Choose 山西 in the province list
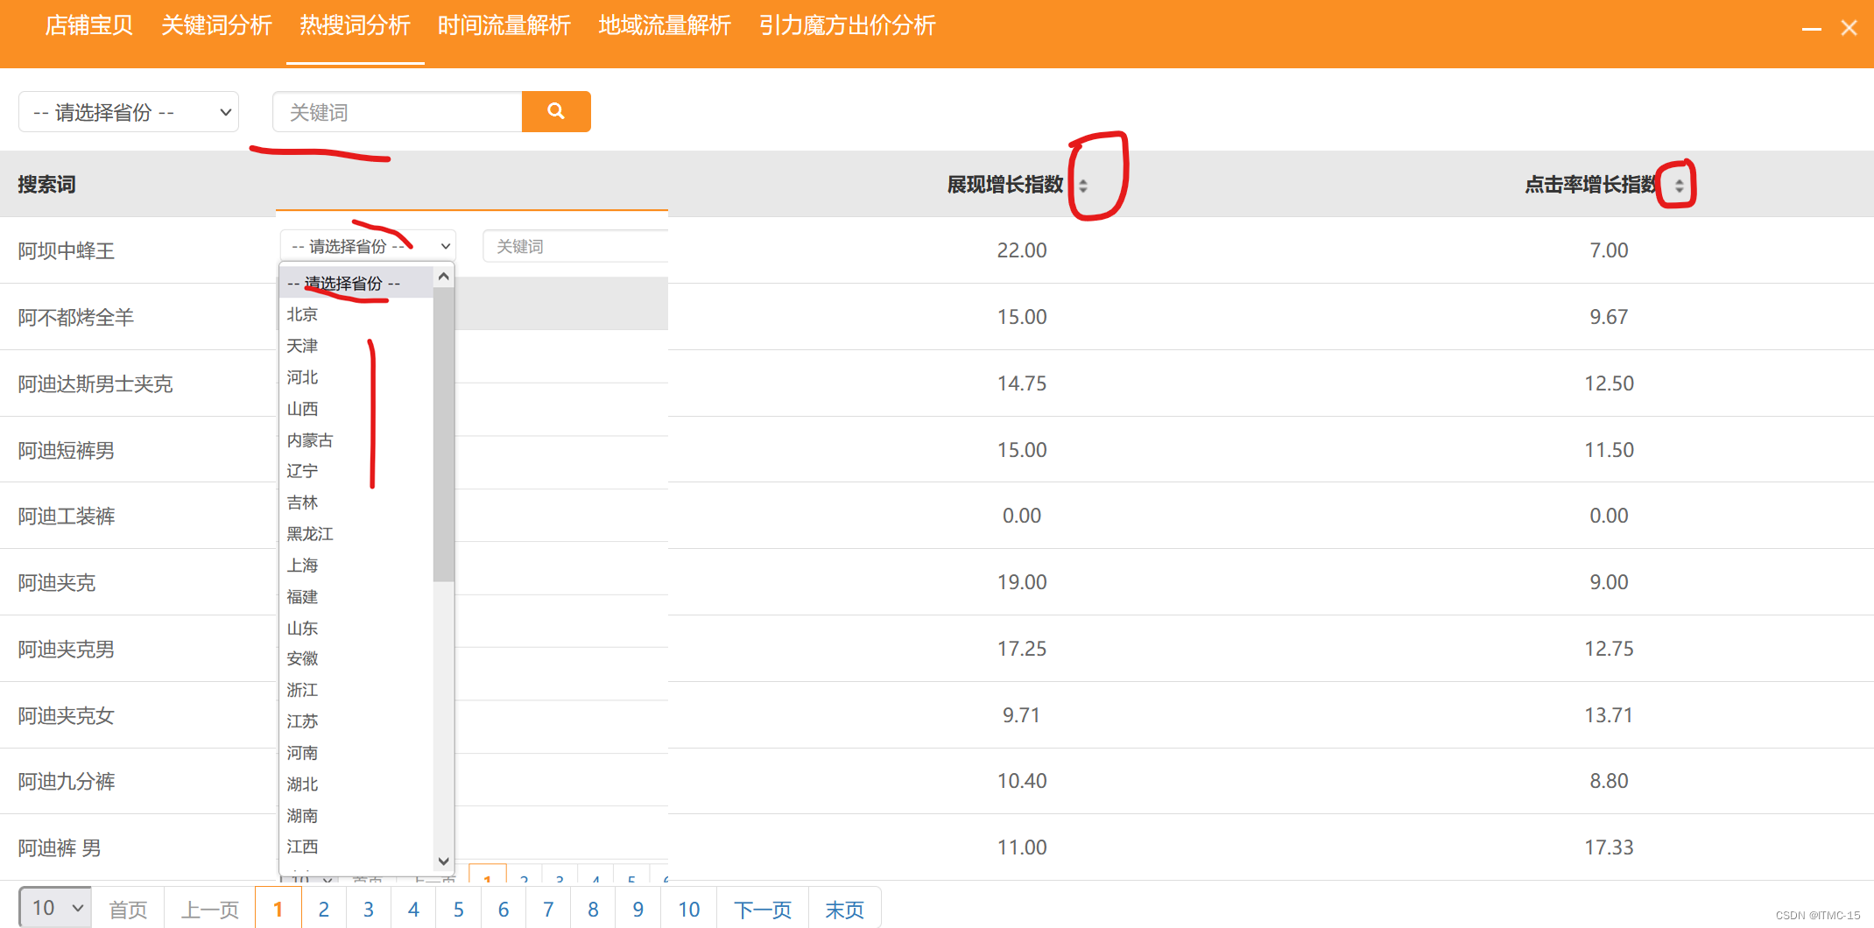 (x=302, y=409)
